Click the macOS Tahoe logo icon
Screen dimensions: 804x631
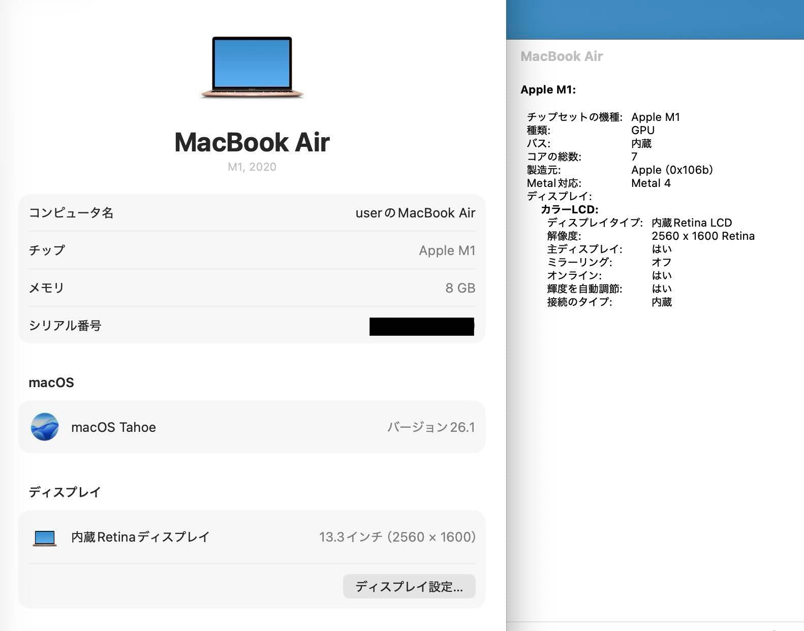45,427
